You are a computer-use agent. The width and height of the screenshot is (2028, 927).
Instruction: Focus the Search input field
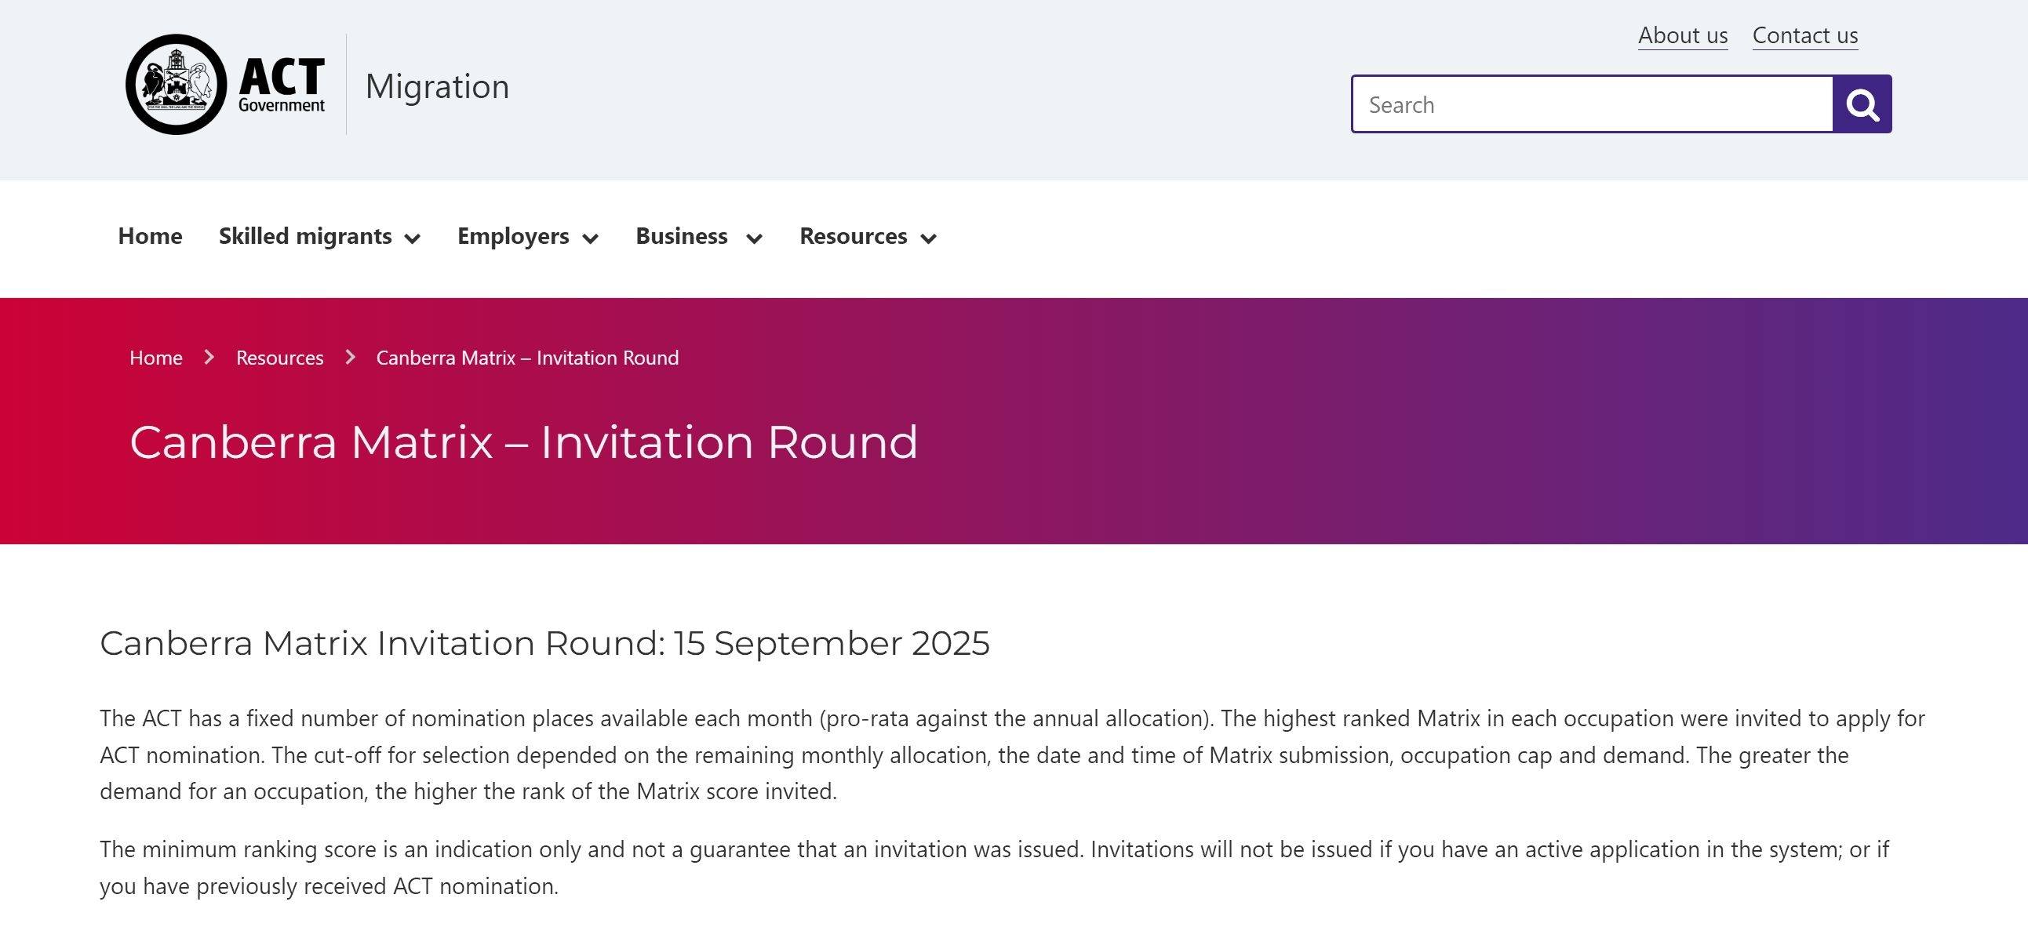[1593, 104]
